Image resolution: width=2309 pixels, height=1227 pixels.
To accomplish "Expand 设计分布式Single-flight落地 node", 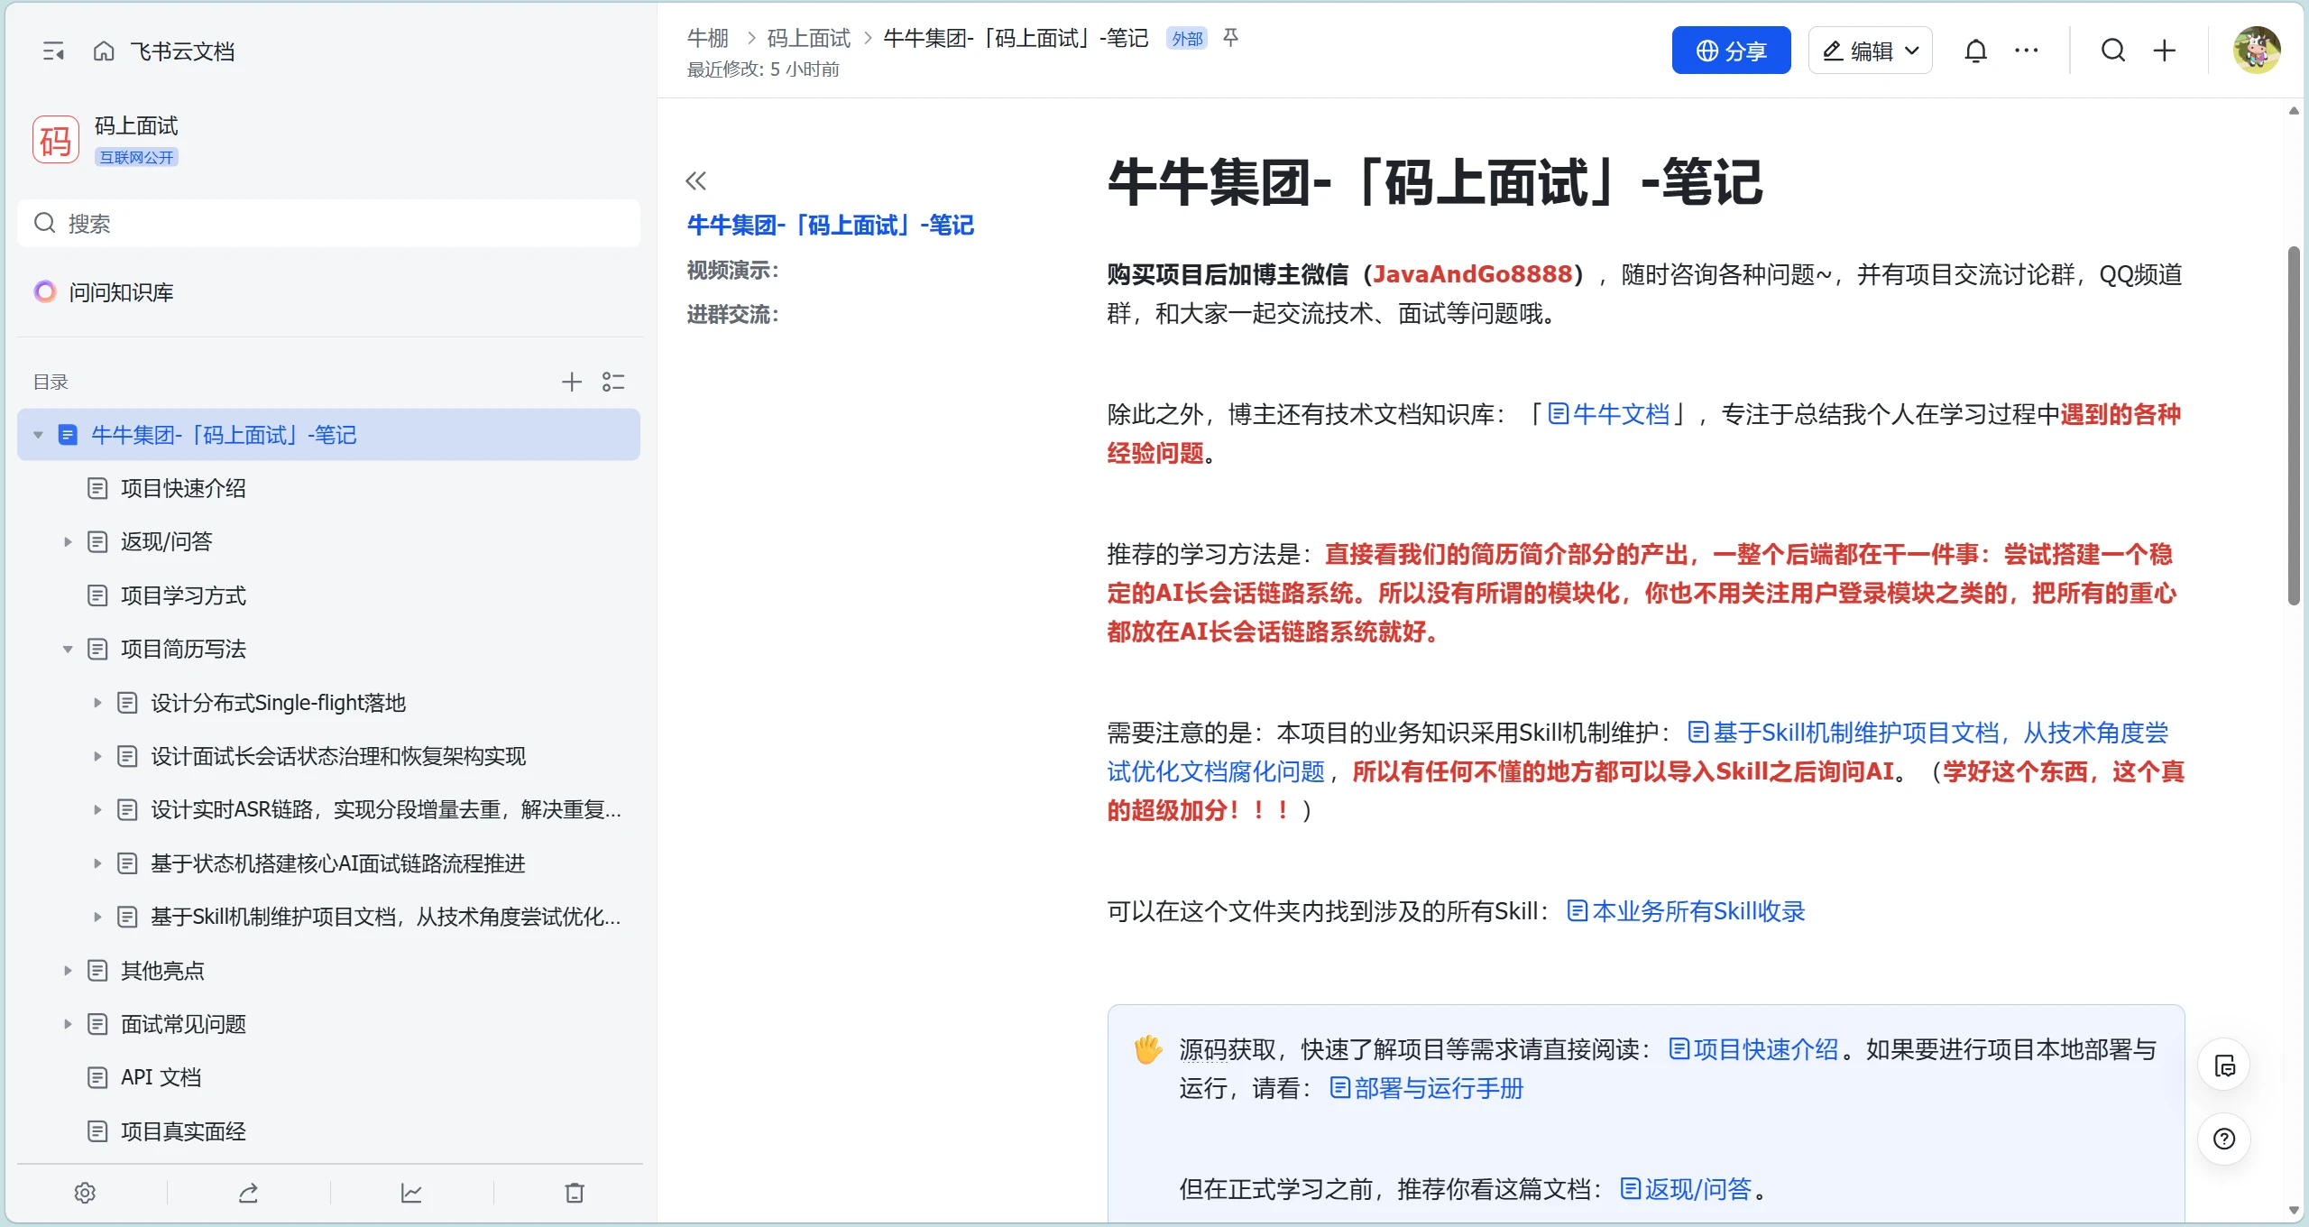I will 97,703.
